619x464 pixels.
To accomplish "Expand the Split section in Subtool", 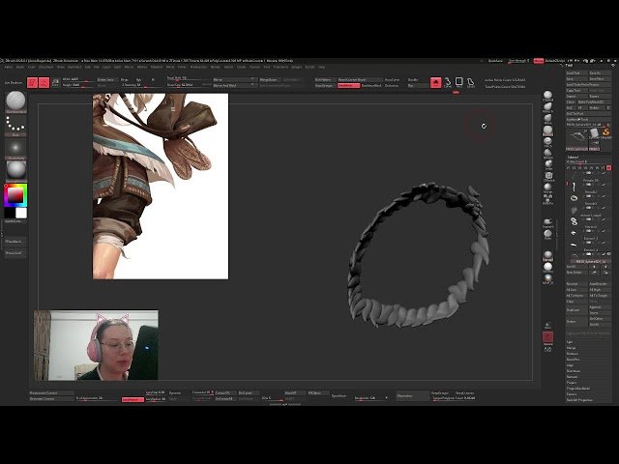I will point(571,342).
